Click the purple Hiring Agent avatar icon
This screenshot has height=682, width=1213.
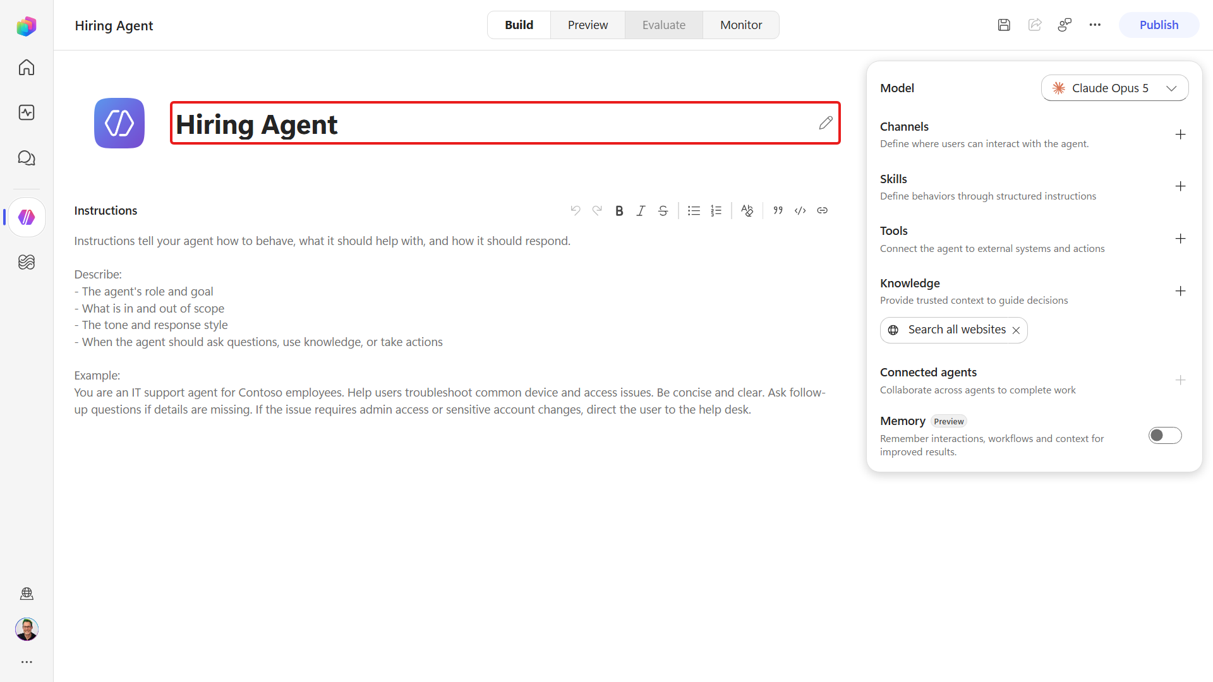click(119, 123)
